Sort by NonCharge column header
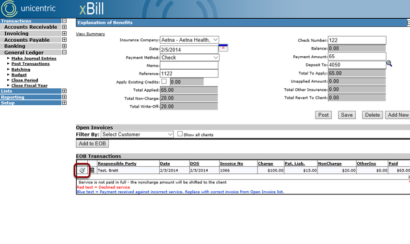Viewport: 410px width, 244px height. pyautogui.click(x=330, y=163)
